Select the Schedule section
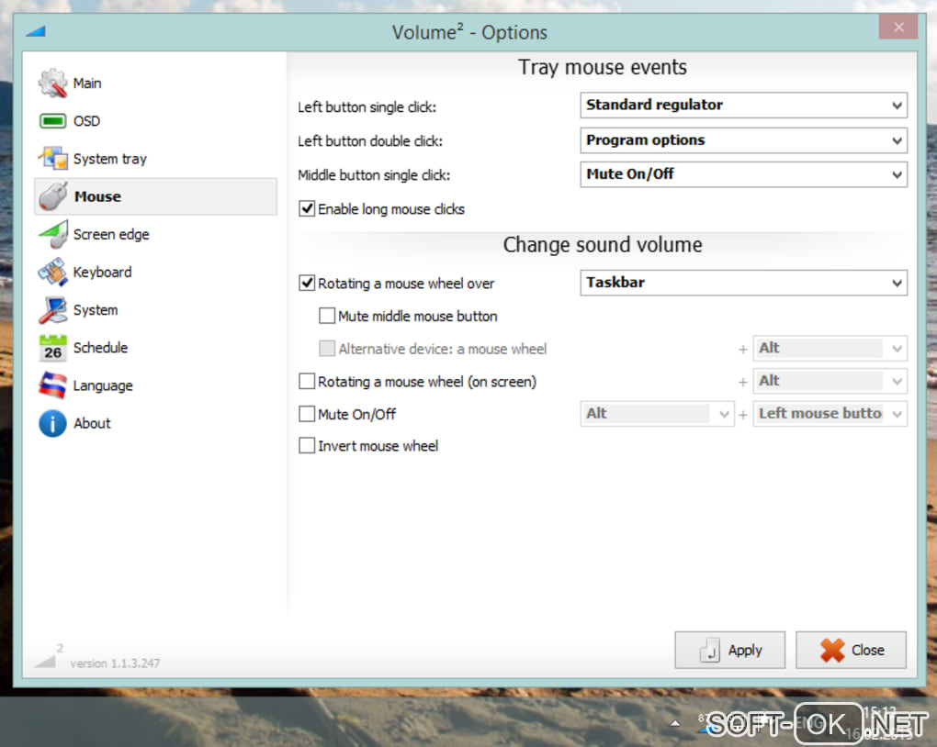Screen dimensions: 937x747 coord(154,348)
